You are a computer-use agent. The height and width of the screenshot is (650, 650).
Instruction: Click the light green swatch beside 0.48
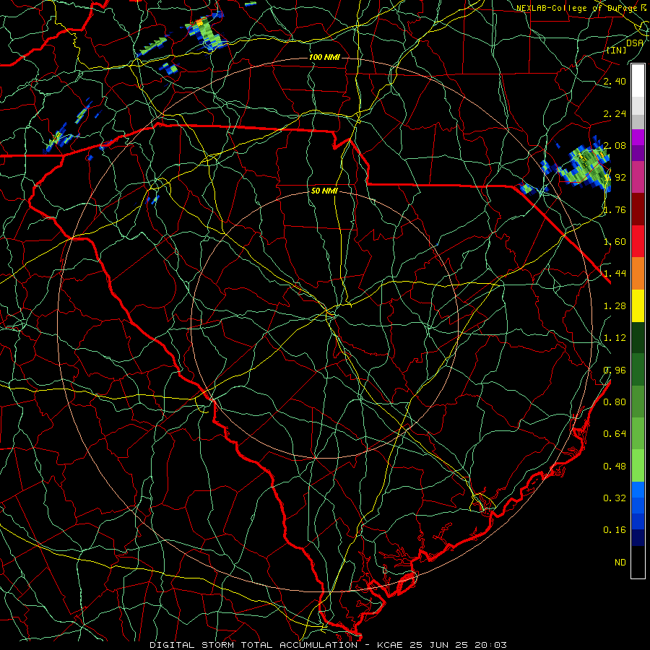coord(638,466)
